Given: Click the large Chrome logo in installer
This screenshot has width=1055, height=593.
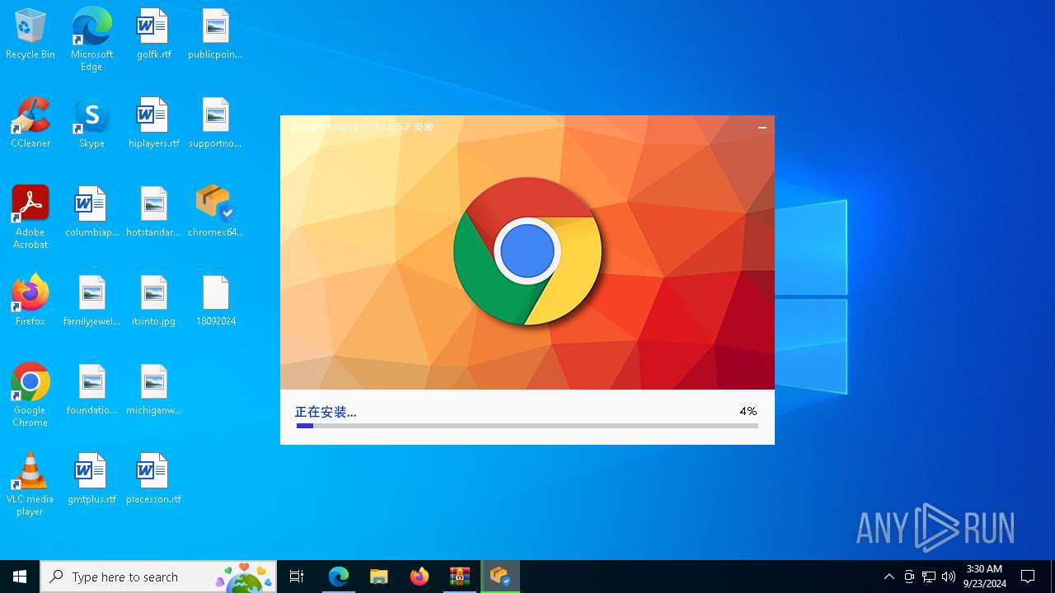Looking at the screenshot, I should [527, 251].
